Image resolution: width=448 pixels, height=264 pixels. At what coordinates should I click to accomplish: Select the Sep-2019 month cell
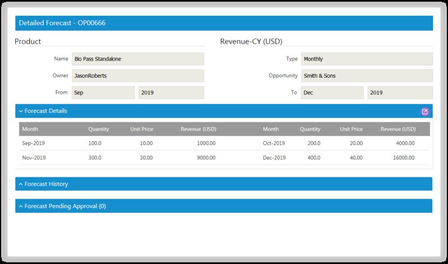coord(34,143)
